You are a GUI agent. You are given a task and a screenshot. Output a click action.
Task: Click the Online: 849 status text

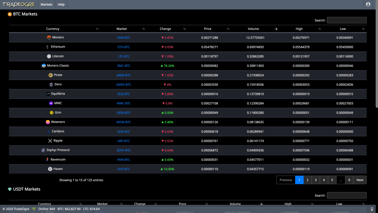click(47, 209)
